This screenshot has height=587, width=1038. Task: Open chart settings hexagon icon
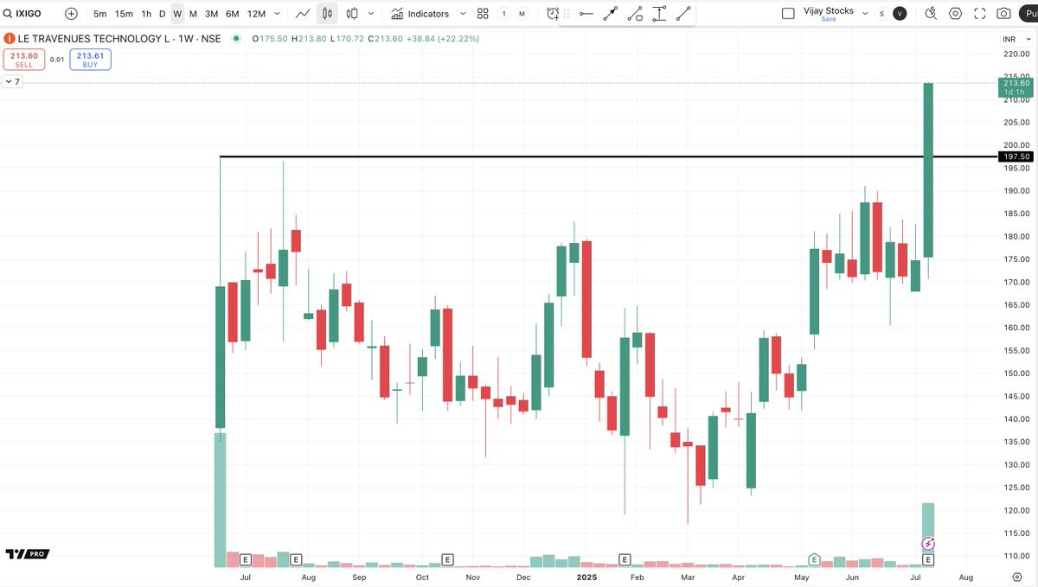pyautogui.click(x=955, y=14)
